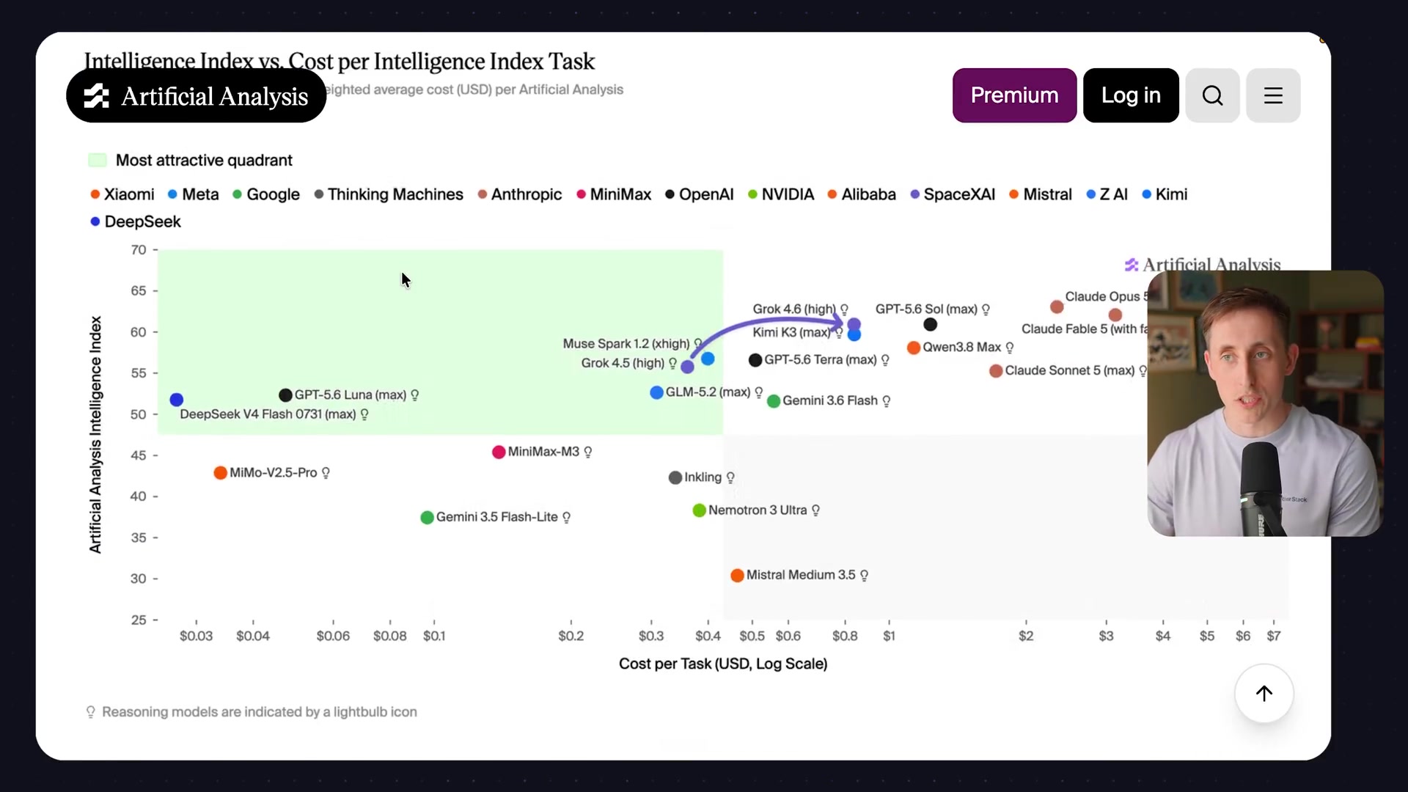The width and height of the screenshot is (1408, 792).
Task: Select the GPT-5.6 Sol (max) black point
Action: point(931,324)
